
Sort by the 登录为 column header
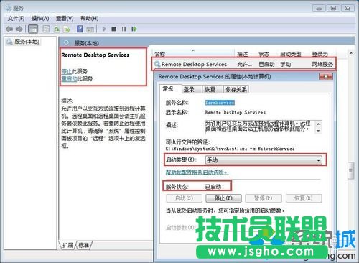[x=320, y=54]
